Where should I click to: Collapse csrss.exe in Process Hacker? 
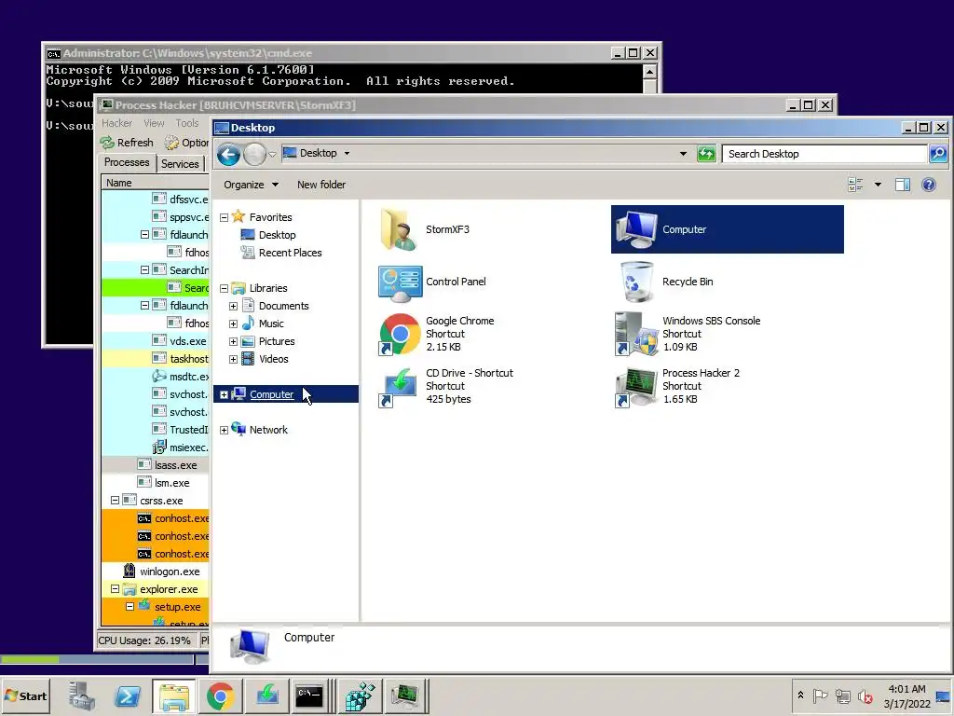click(115, 501)
